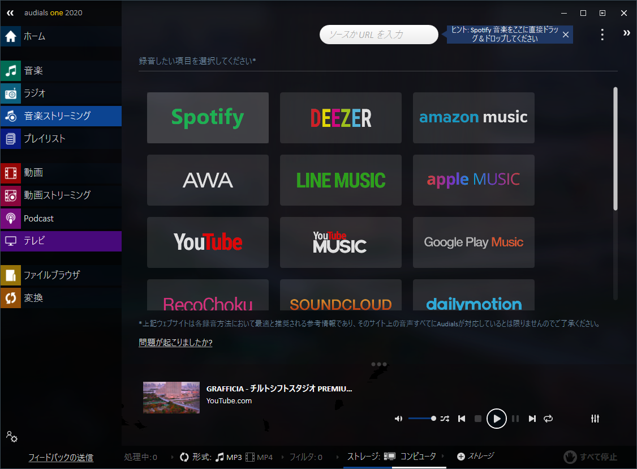Click the service list vertical scrollbar
Screen dimensions: 637x469
coord(615,148)
